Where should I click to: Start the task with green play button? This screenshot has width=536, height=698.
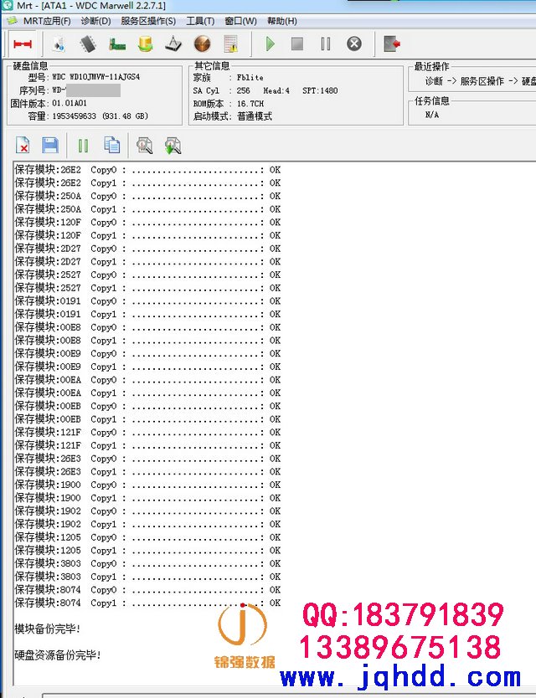pos(270,44)
